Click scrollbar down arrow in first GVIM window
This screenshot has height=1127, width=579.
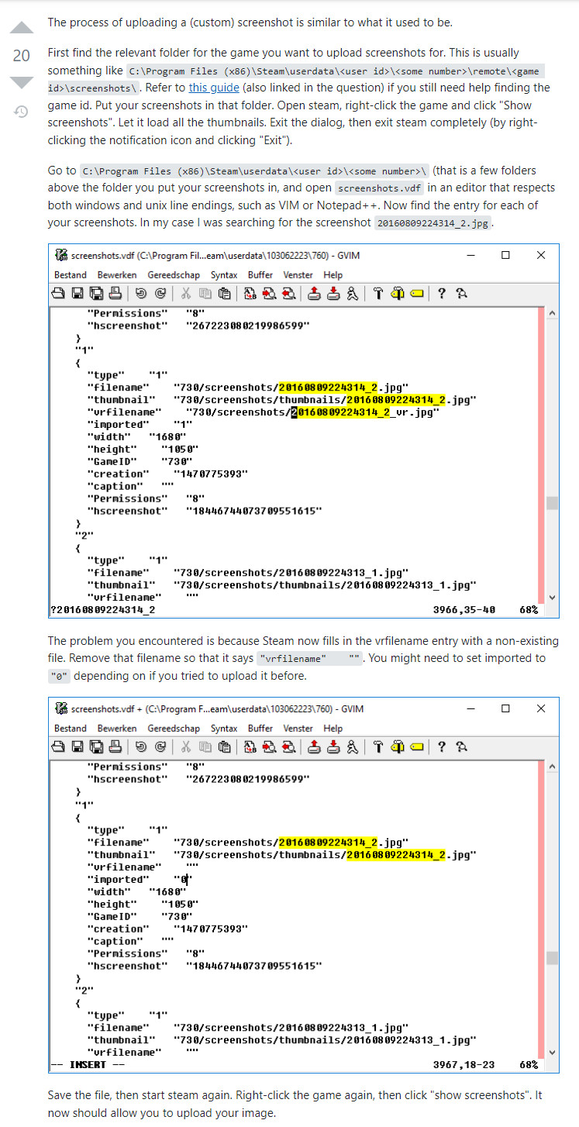[x=552, y=598]
